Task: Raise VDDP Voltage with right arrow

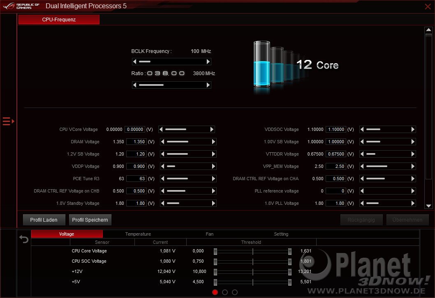Action: coord(213,167)
